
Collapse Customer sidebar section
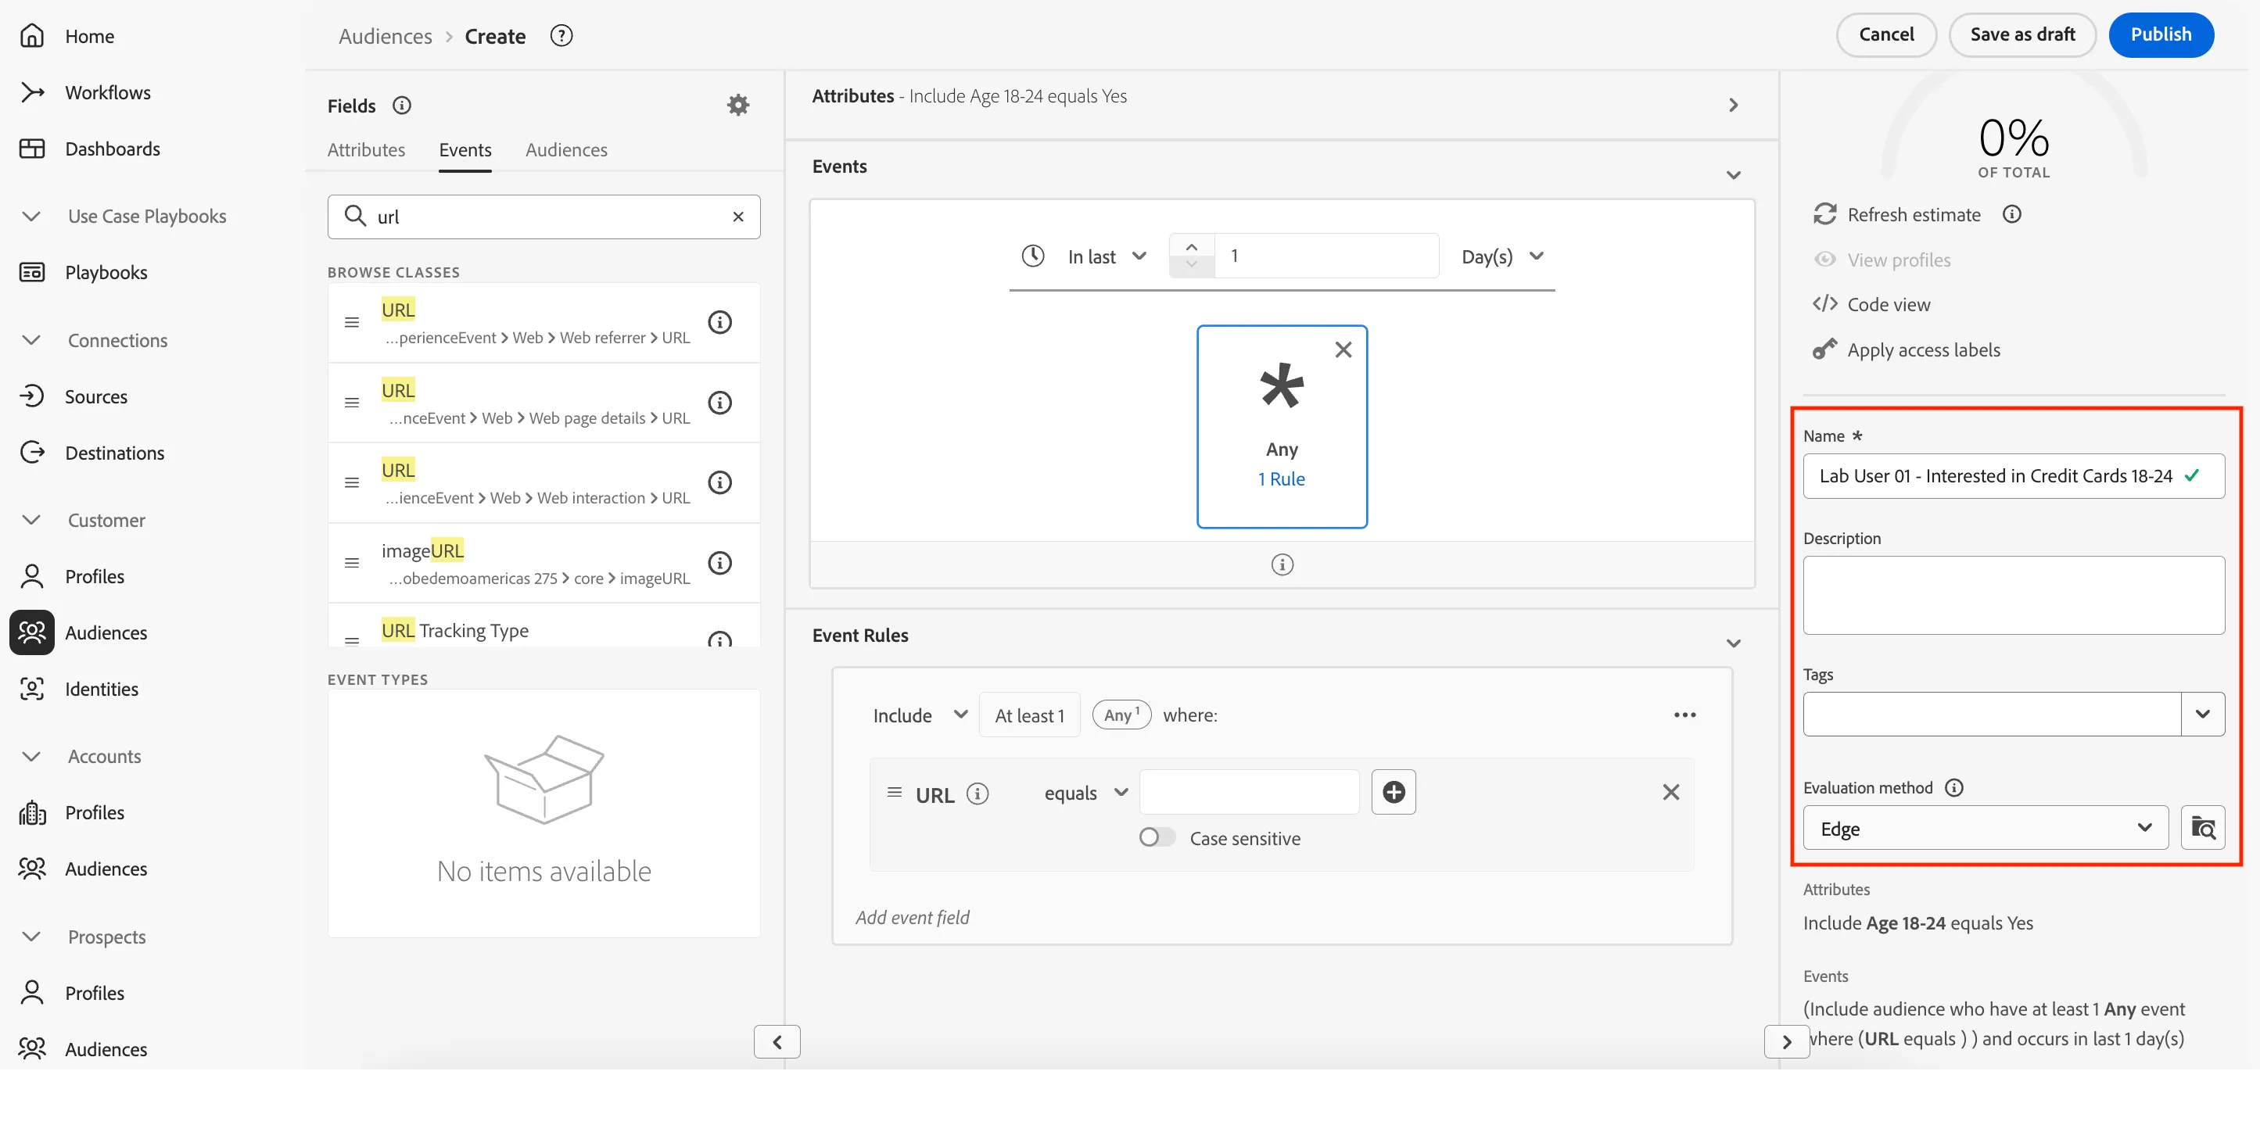pos(31,520)
